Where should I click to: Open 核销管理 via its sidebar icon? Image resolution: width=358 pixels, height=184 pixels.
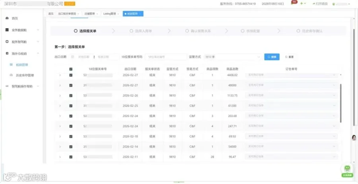coord(11,65)
